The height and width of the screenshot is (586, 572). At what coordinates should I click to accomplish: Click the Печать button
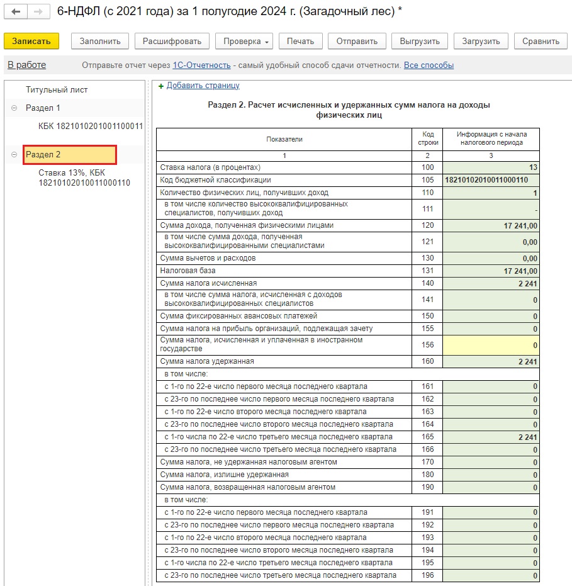300,41
